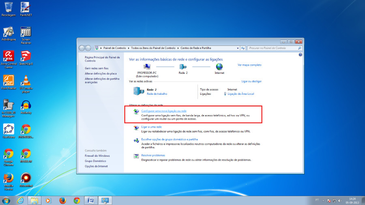
Task: Expand the Todos os Itens breadcrumb arrow
Action: click(178, 48)
